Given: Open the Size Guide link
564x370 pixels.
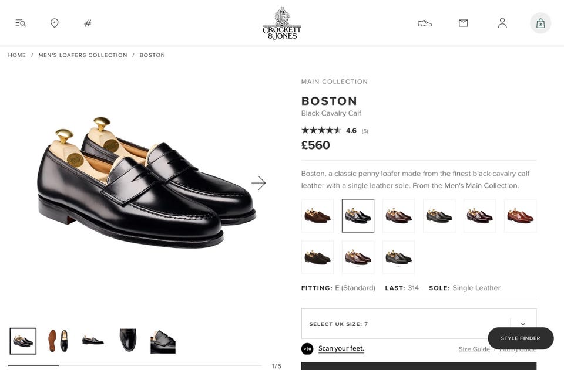Looking at the screenshot, I should 474,349.
